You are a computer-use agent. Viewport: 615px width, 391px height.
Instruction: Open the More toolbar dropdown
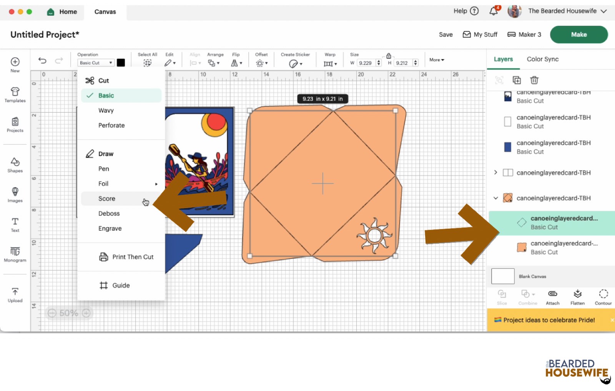coord(437,60)
